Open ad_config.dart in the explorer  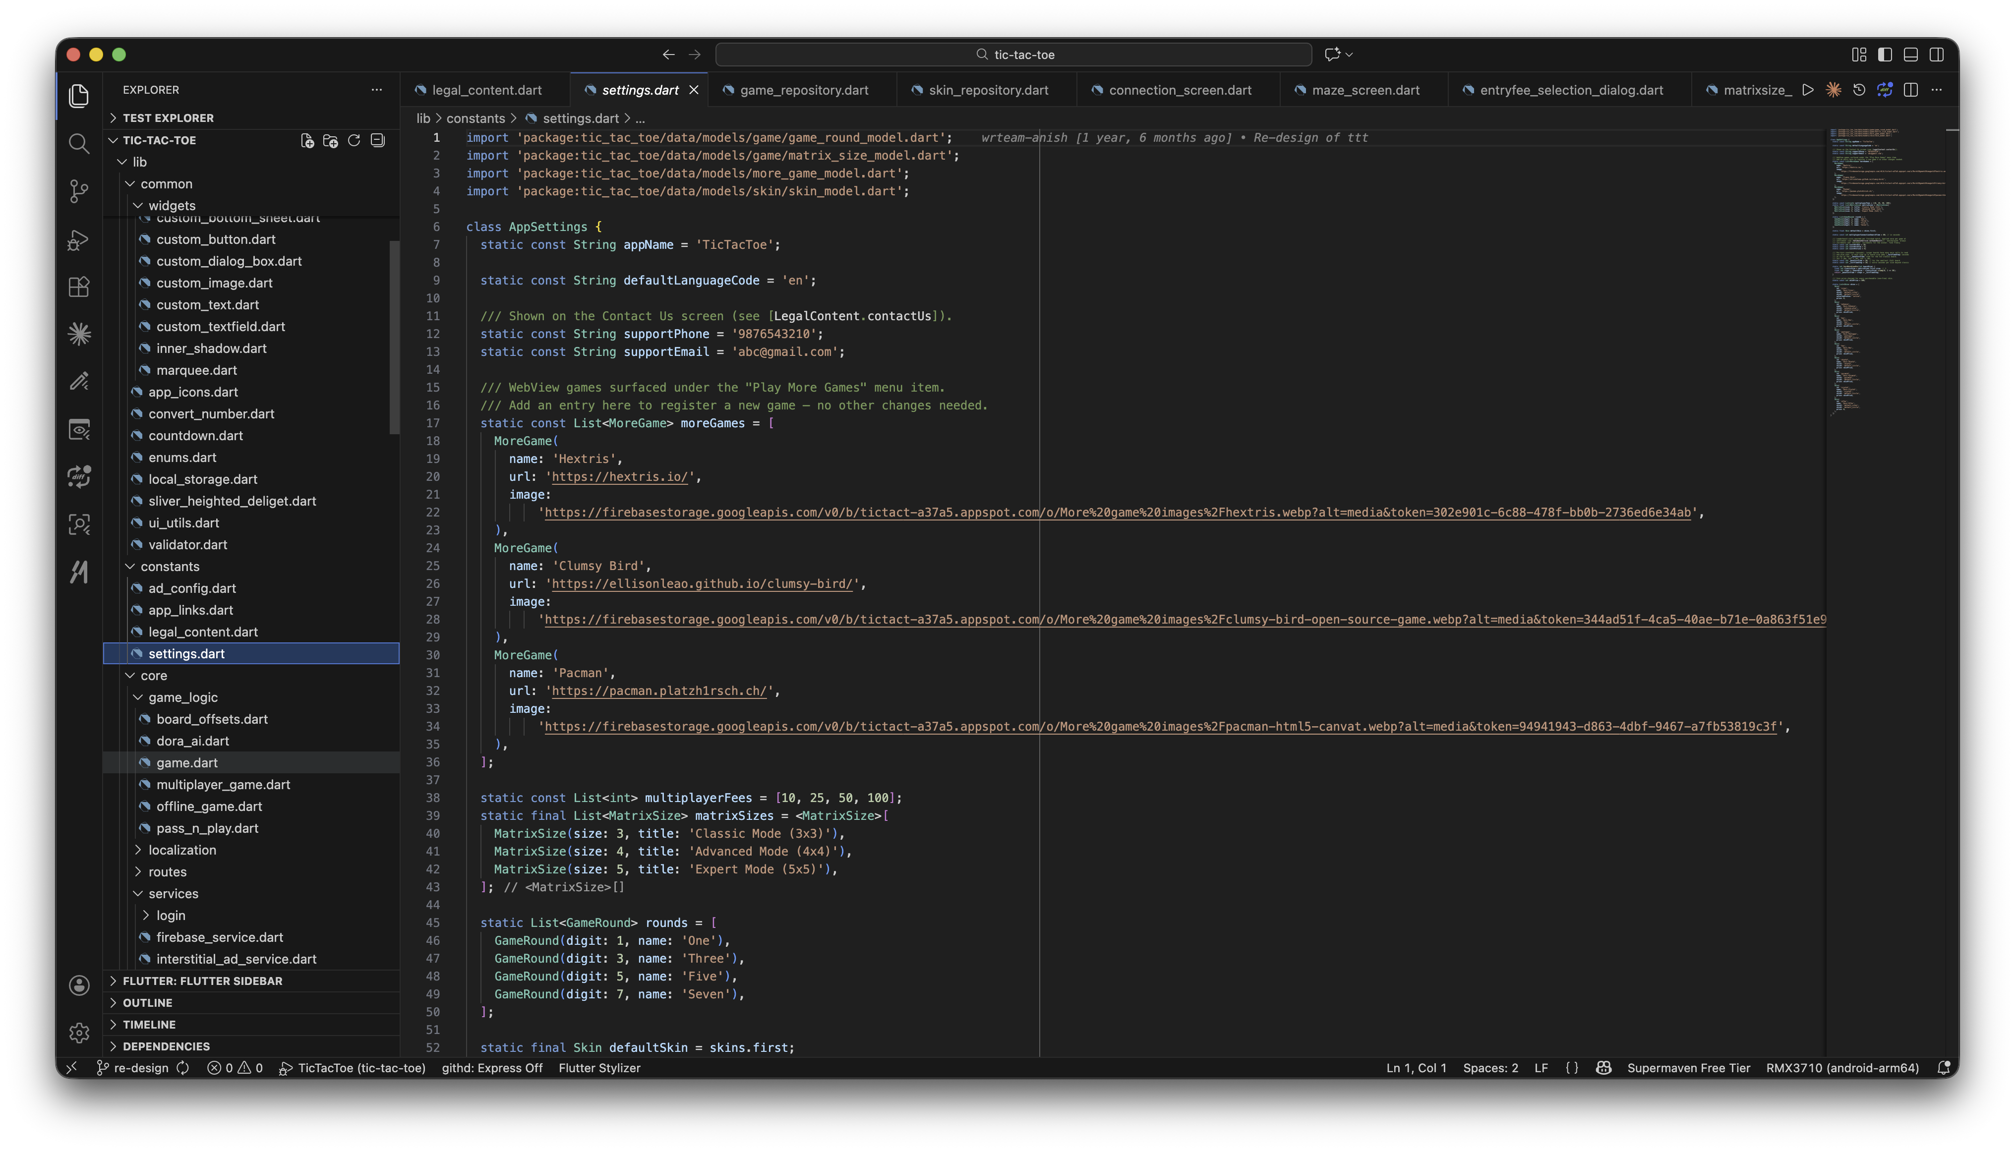pos(251,589)
